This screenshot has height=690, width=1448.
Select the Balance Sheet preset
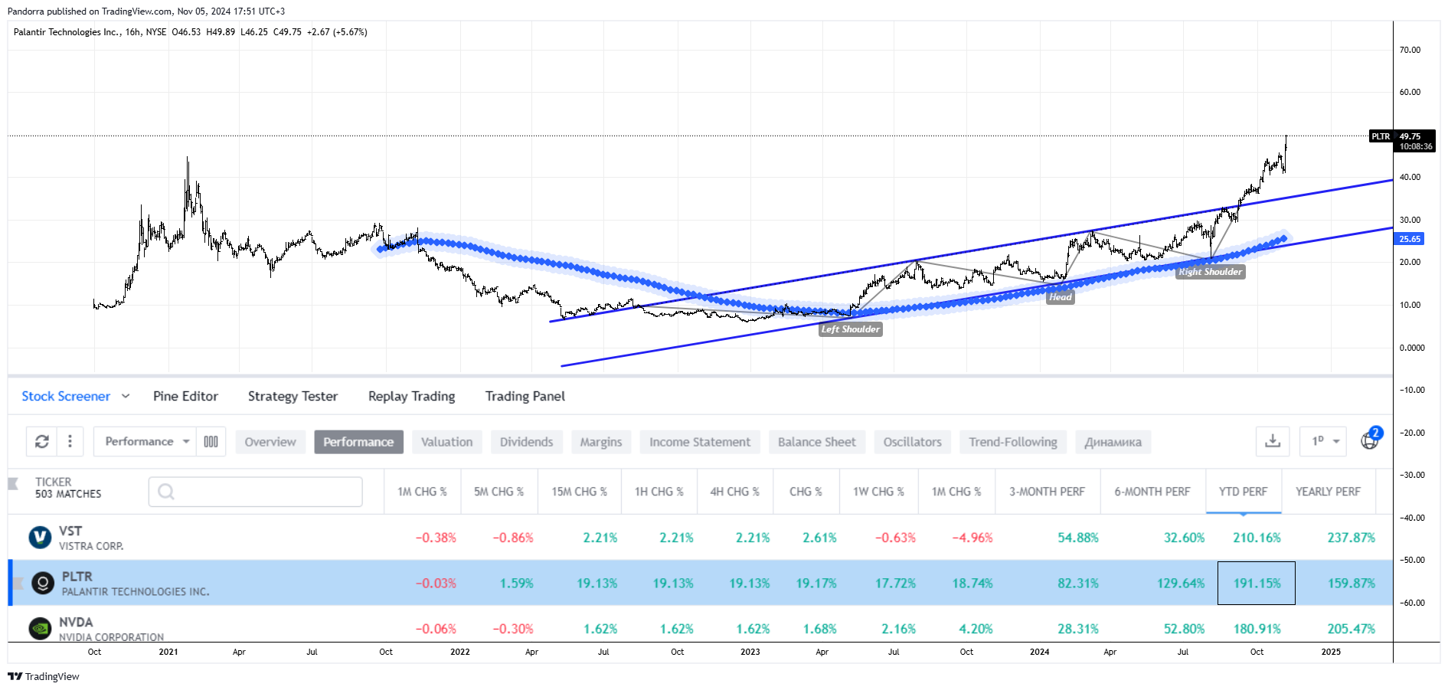coord(817,442)
